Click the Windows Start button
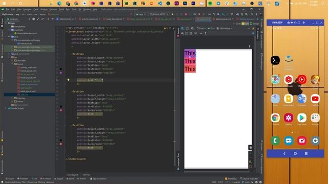Image resolution: width=328 pixels, height=184 pixels. pos(4,4)
